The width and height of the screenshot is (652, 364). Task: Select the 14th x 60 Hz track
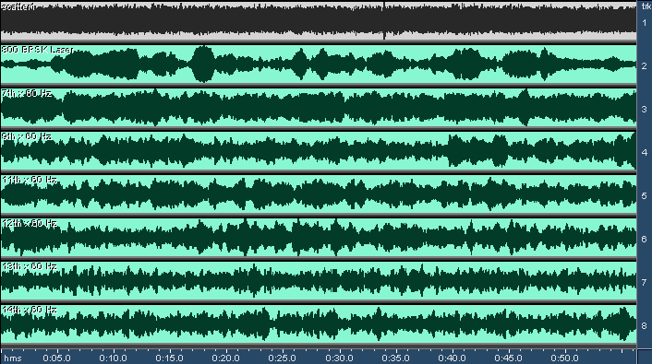click(x=318, y=323)
